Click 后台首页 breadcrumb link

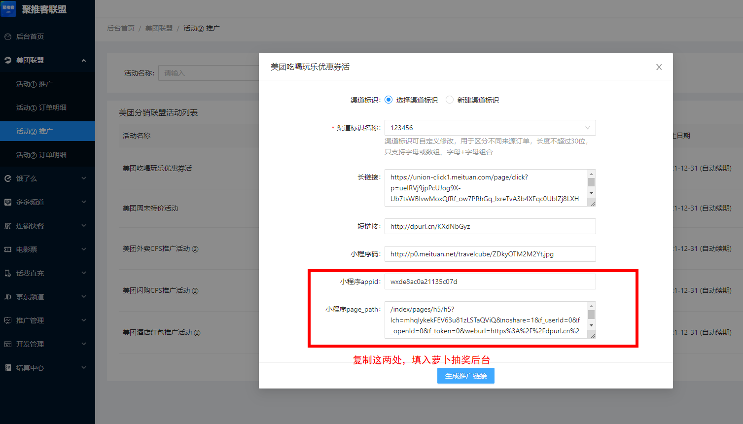click(x=121, y=28)
